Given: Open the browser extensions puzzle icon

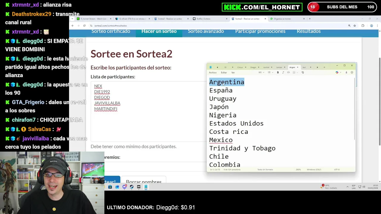Looking at the screenshot, I should [x=363, y=26].
